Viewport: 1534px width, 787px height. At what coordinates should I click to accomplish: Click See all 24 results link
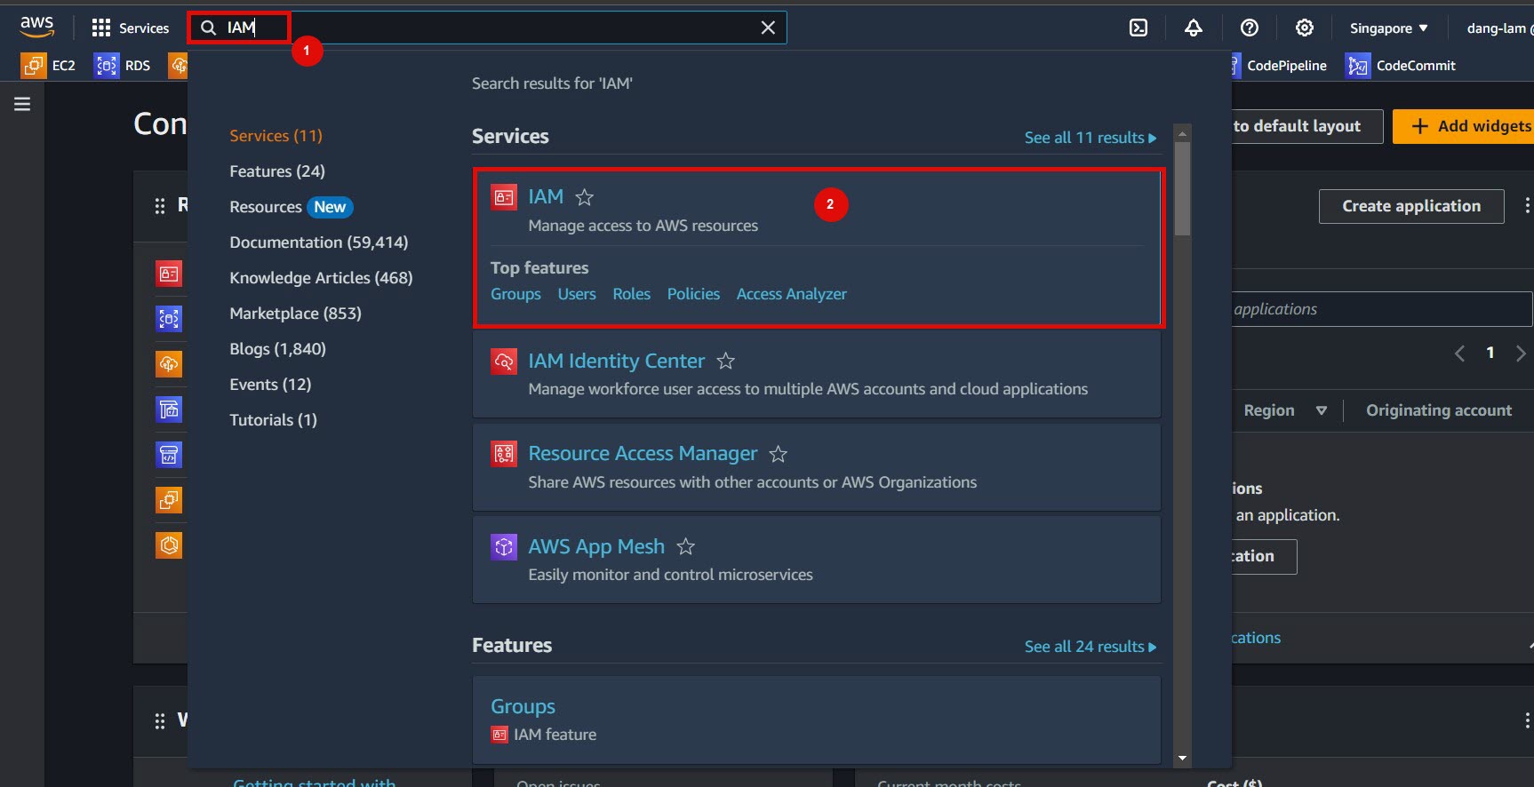(1091, 647)
